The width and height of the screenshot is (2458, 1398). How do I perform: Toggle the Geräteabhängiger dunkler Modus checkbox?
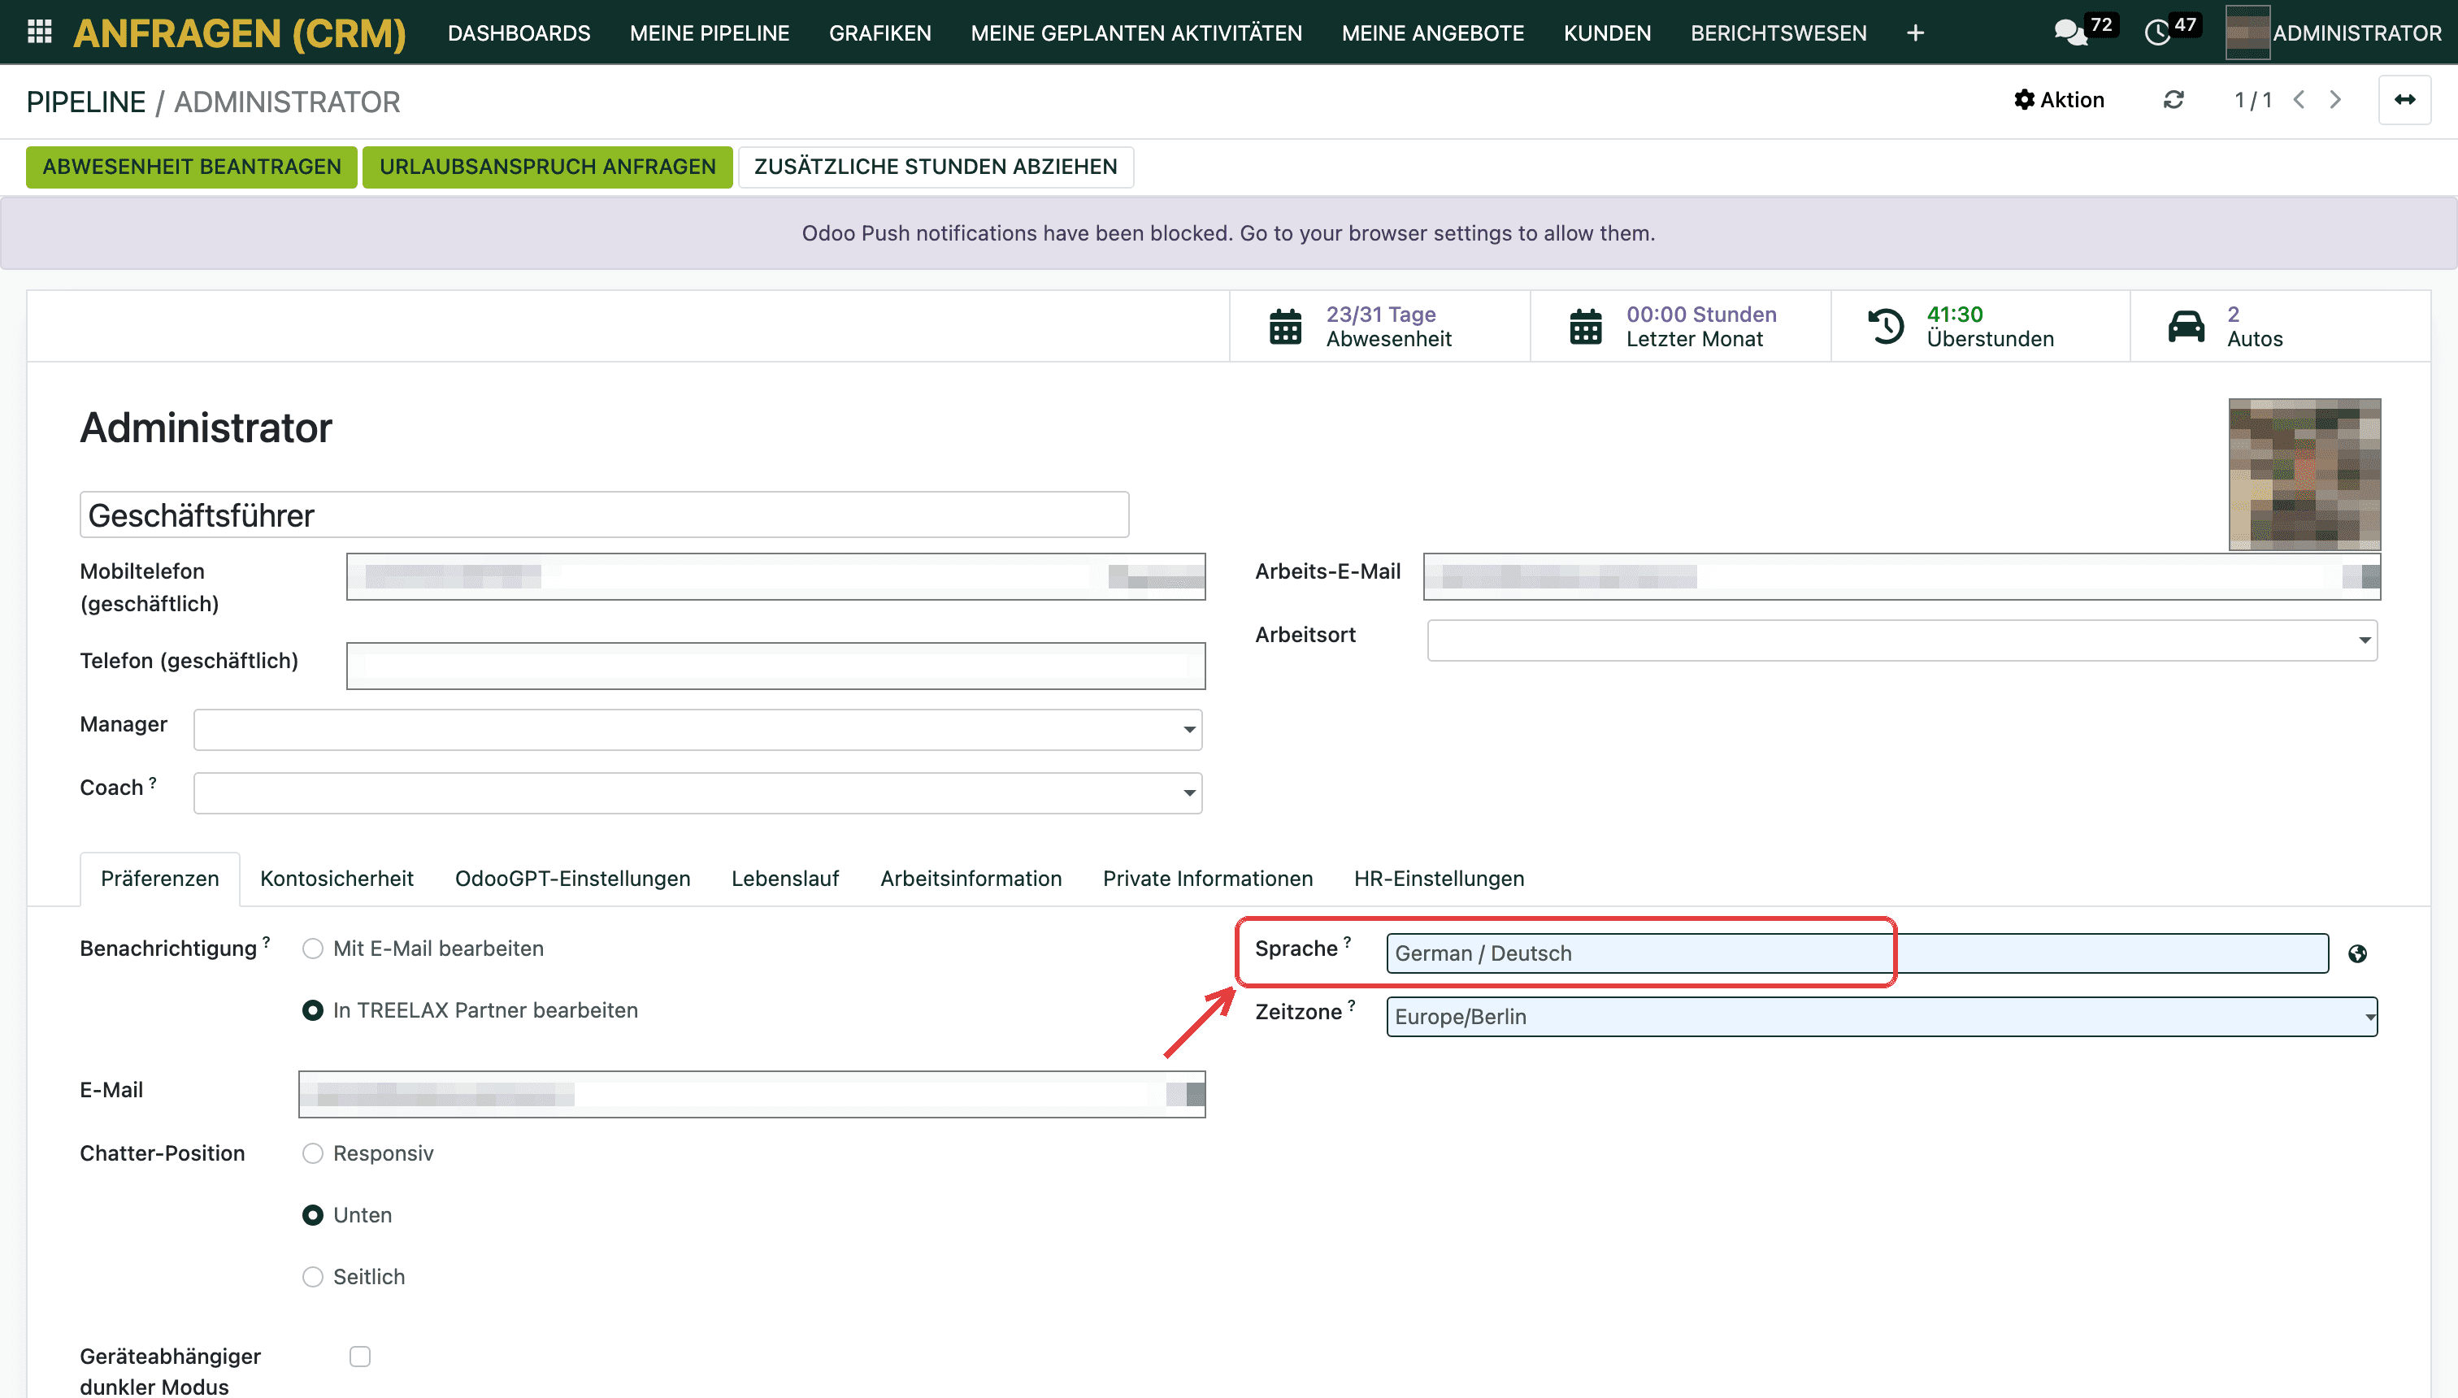click(360, 1356)
